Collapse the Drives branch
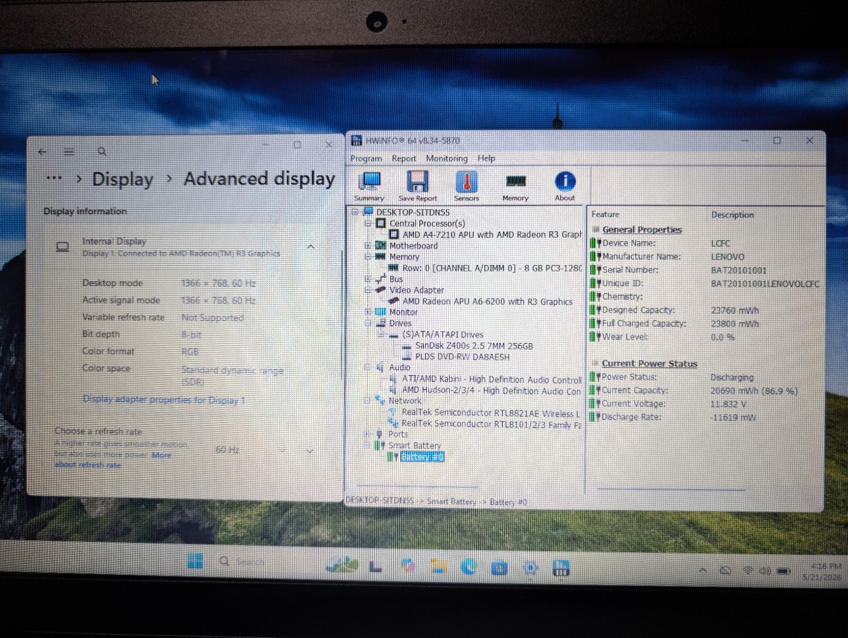Viewport: 848px width, 638px height. [x=368, y=323]
